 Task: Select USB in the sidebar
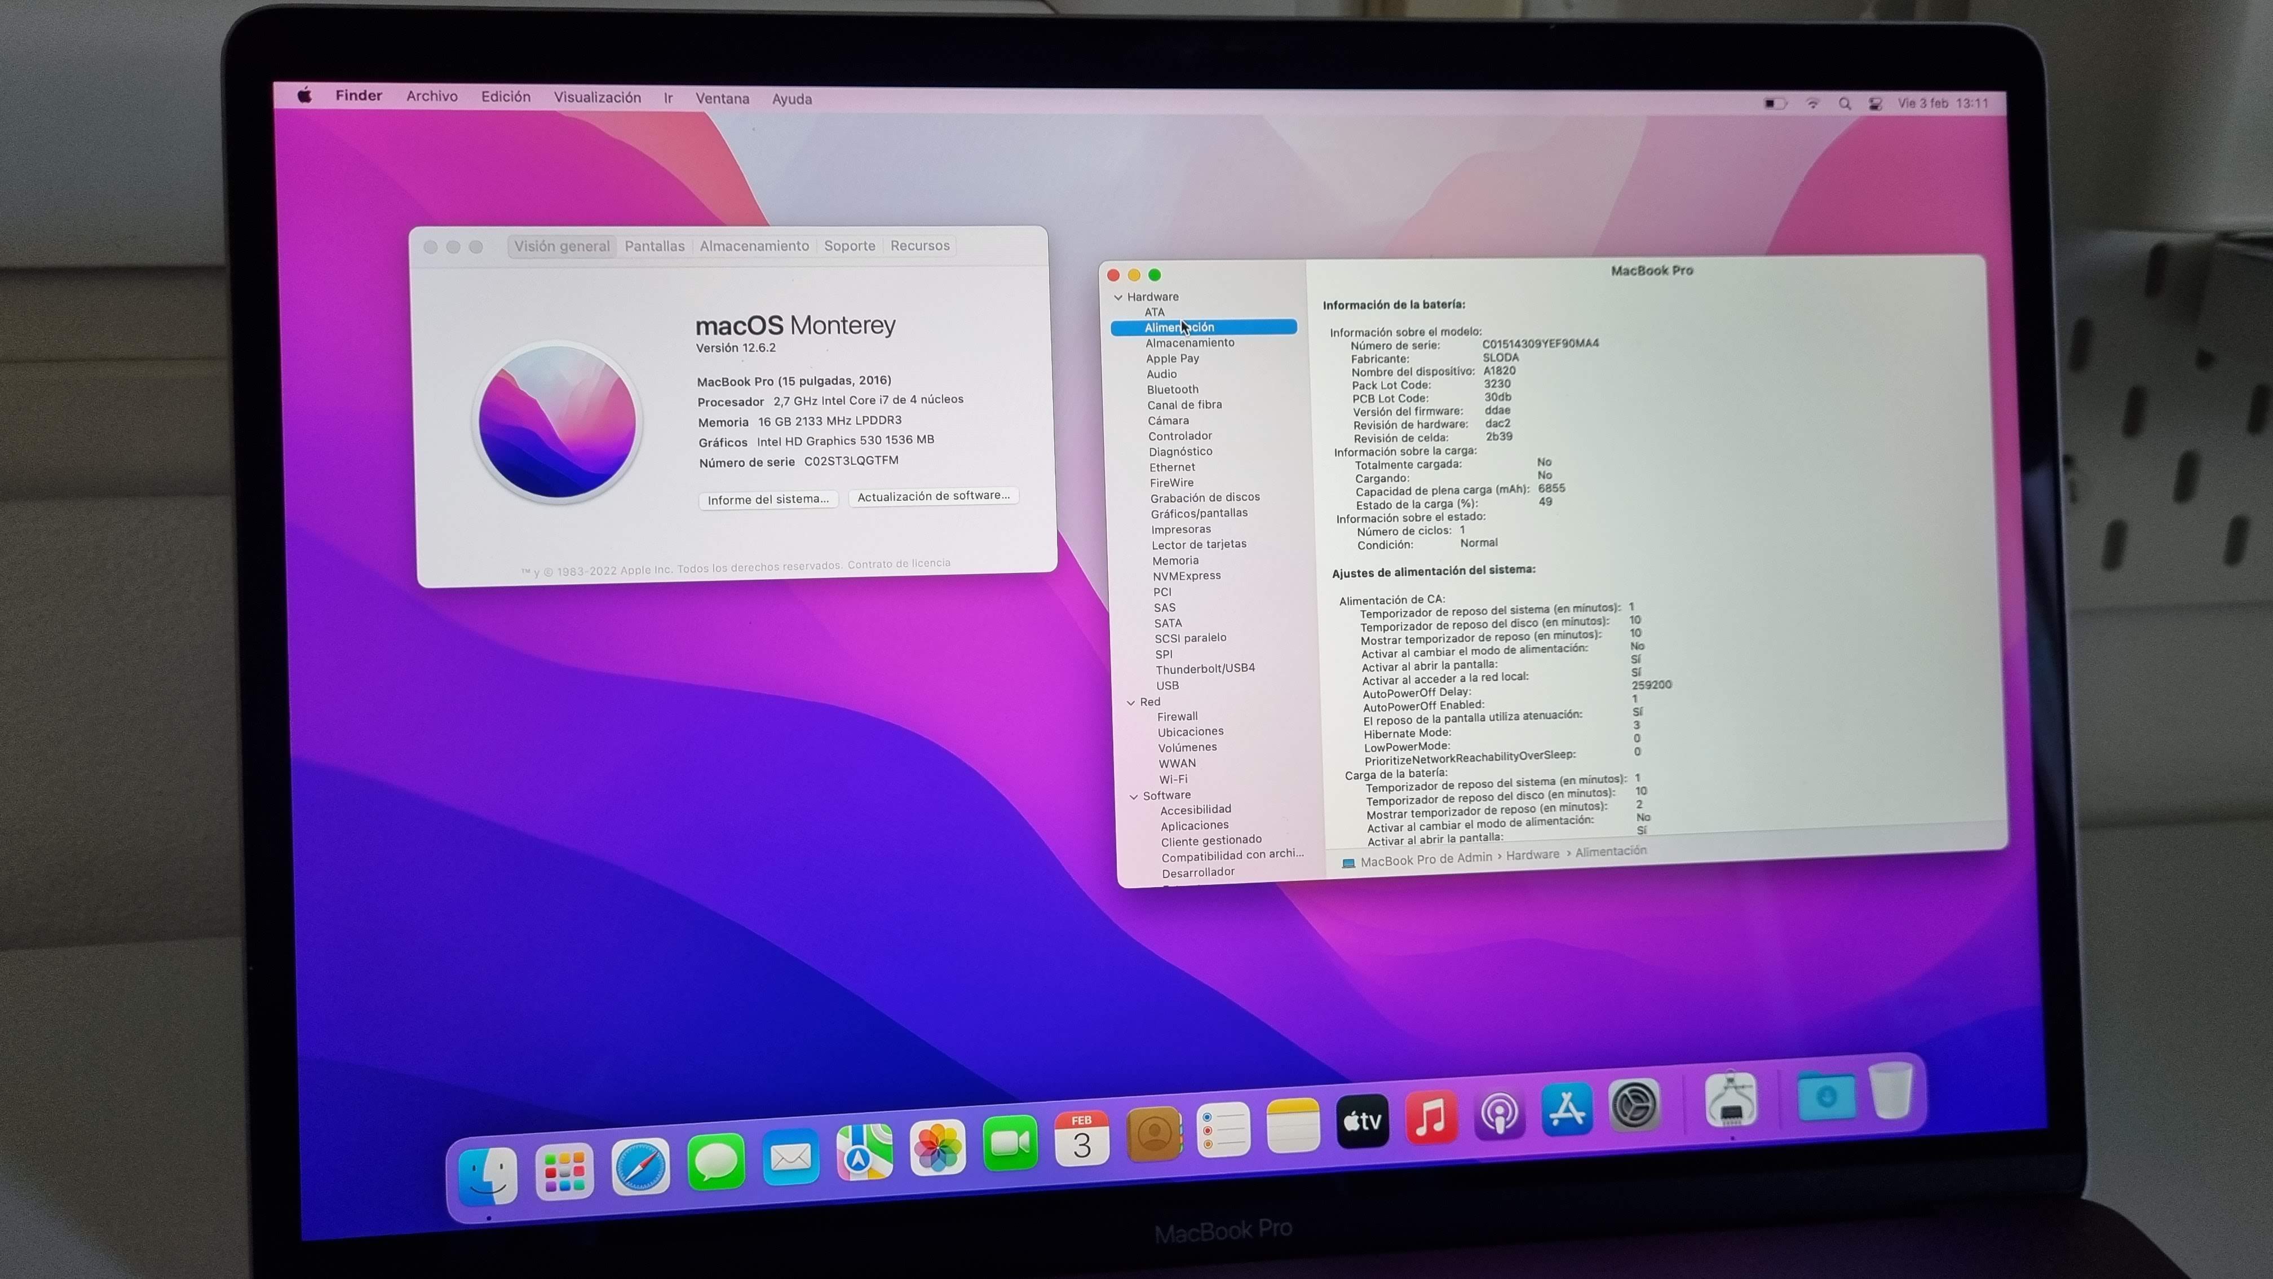(x=1168, y=686)
